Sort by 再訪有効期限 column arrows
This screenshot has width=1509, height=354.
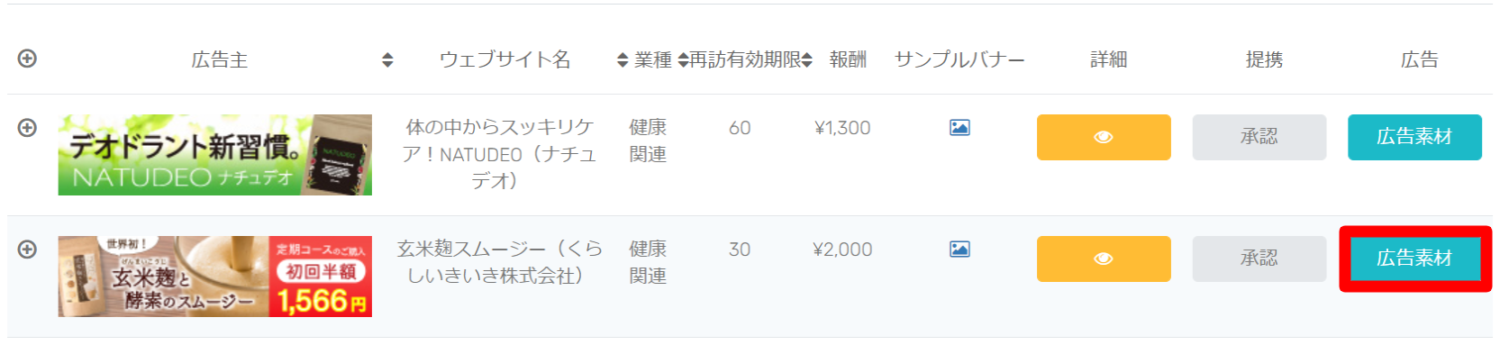point(807,60)
